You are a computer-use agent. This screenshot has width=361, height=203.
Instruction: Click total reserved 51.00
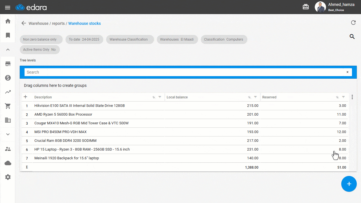342,167
